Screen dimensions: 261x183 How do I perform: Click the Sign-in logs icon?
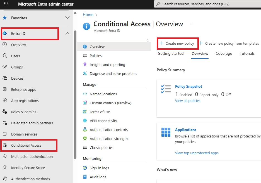(85, 168)
